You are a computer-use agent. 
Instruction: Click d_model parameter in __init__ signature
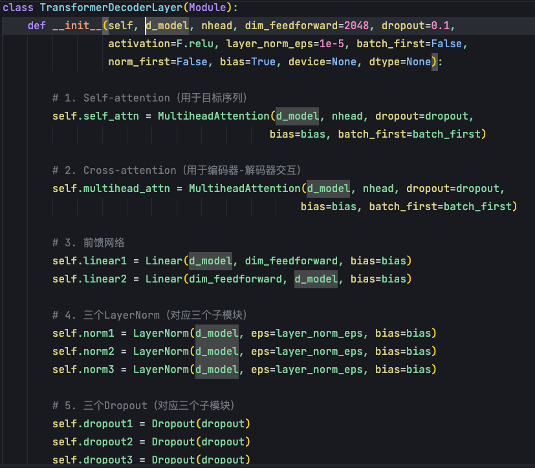pos(167,26)
